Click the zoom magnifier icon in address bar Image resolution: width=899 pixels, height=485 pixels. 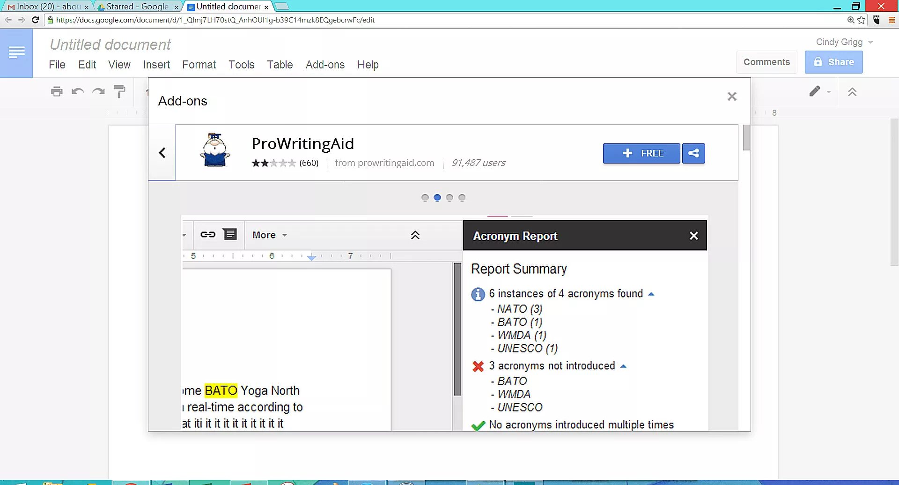pos(851,20)
